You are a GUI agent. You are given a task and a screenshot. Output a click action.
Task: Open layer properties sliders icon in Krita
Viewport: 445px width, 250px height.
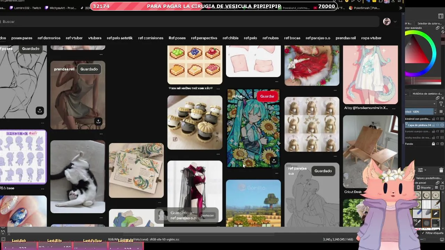point(420,170)
